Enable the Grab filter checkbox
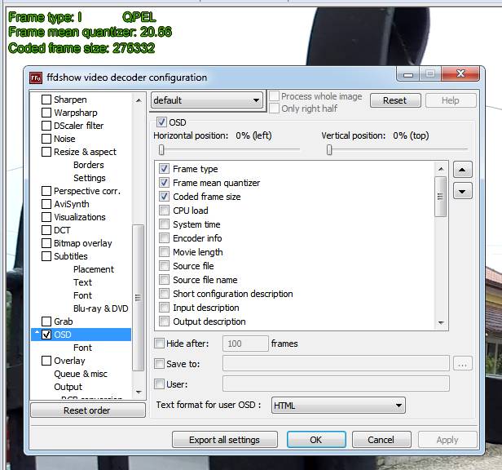The image size is (502, 470). pyautogui.click(x=46, y=321)
